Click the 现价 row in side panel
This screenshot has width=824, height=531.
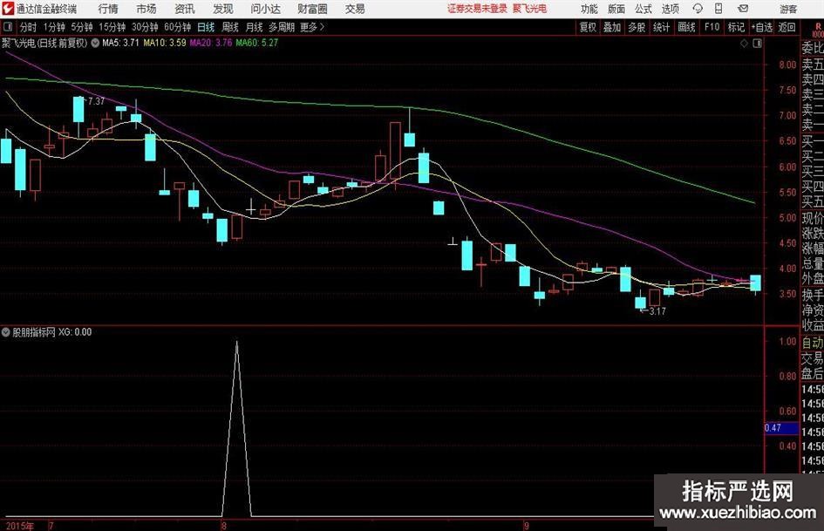click(813, 218)
